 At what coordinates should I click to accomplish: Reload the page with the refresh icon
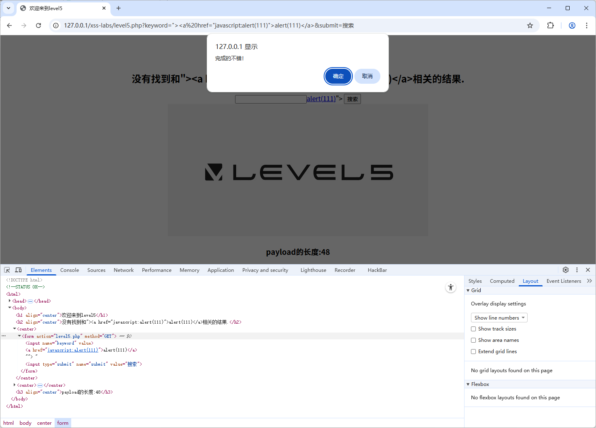[x=38, y=25]
